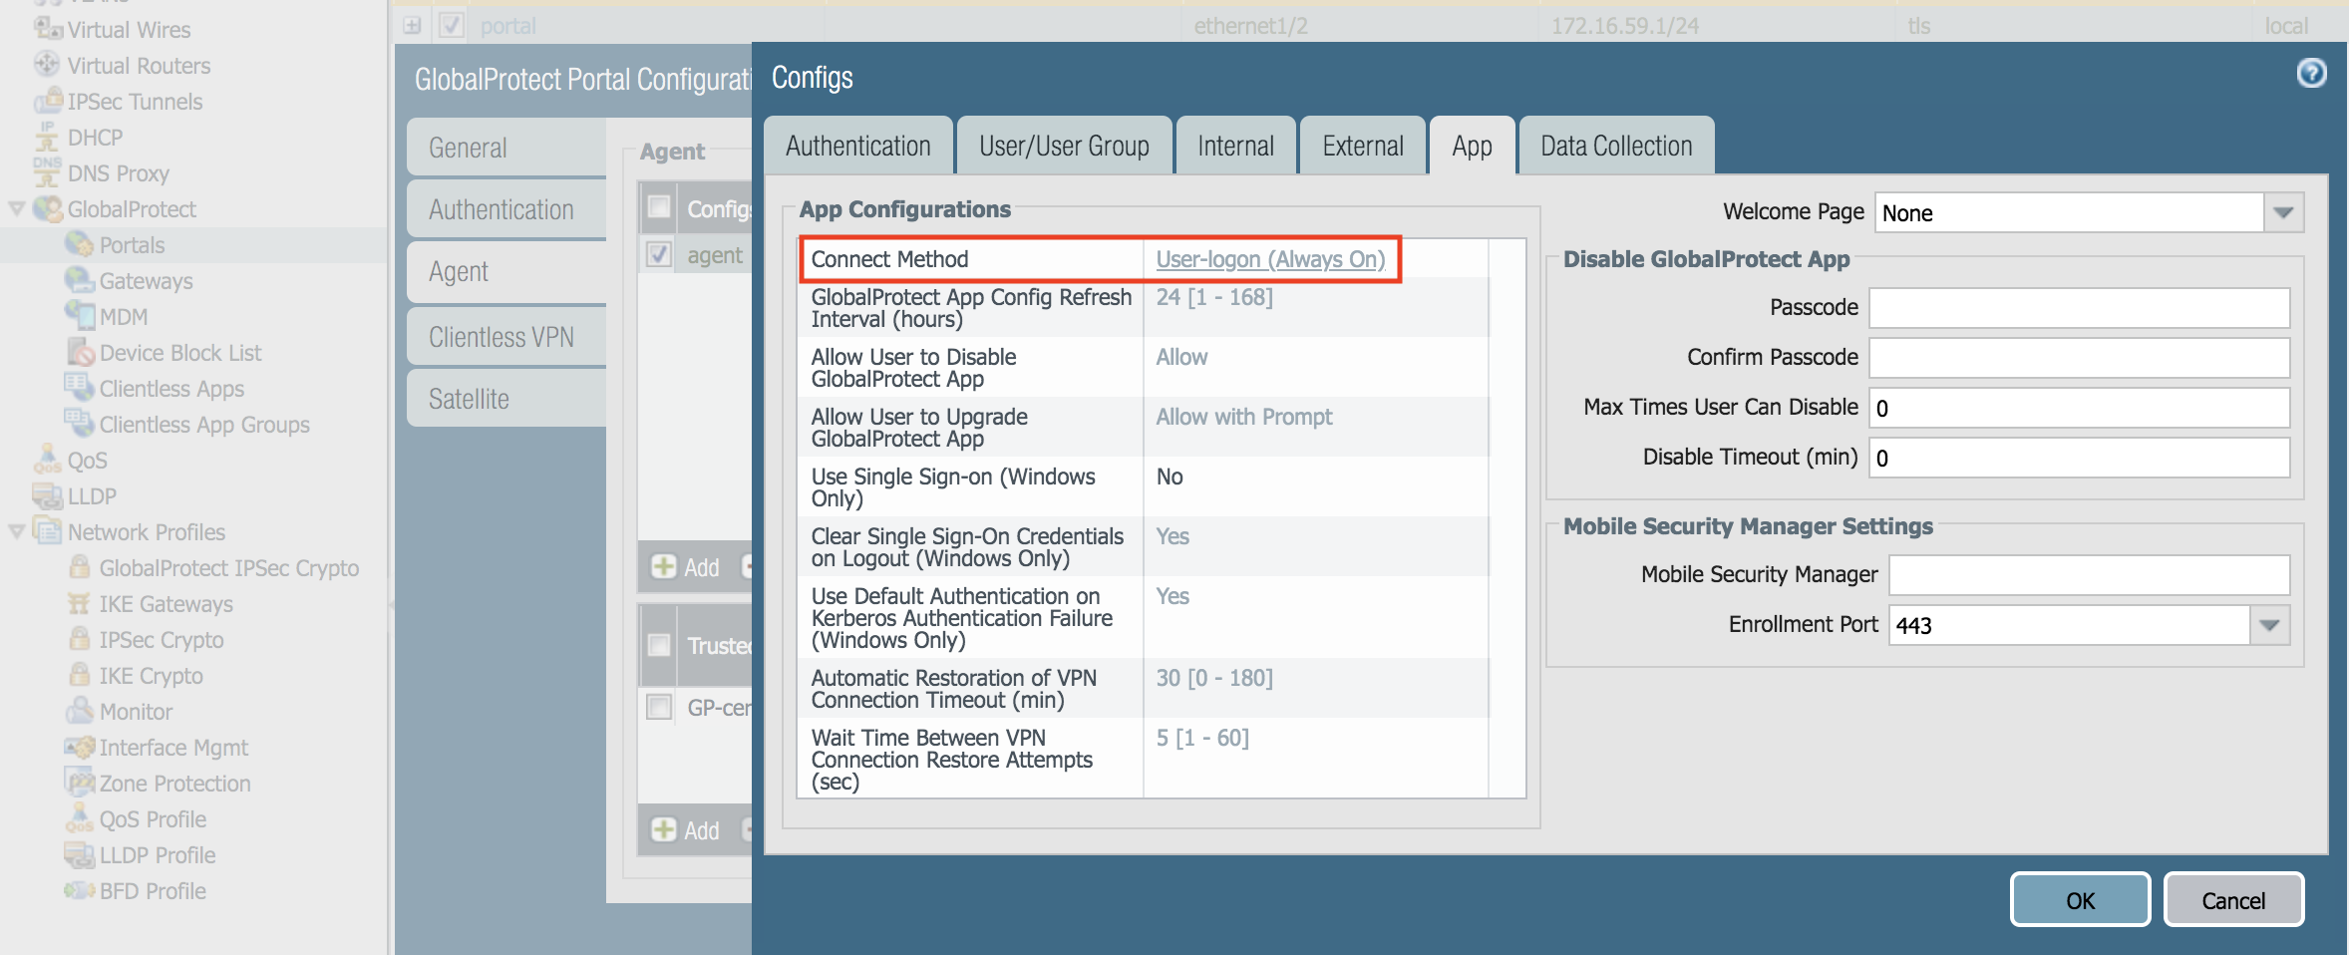2349x955 pixels.
Task: Enable the GP-cer trusted root CA checkbox
Action: pyautogui.click(x=658, y=708)
